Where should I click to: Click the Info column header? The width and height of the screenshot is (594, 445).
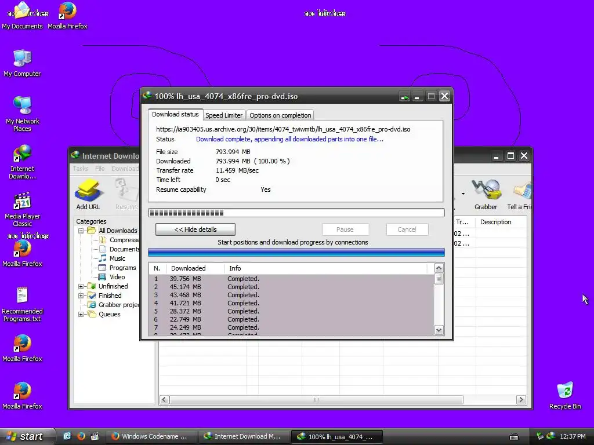click(x=326, y=268)
